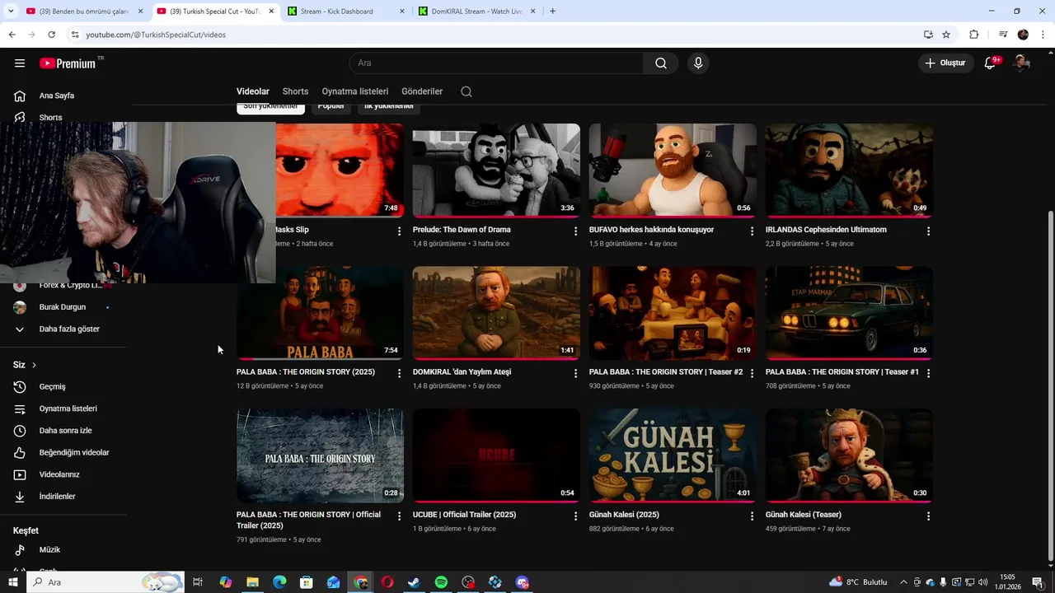Open the notifications bell

(x=991, y=63)
